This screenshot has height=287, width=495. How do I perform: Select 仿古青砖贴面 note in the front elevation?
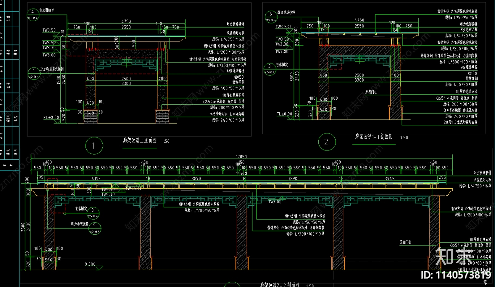tap(227, 114)
